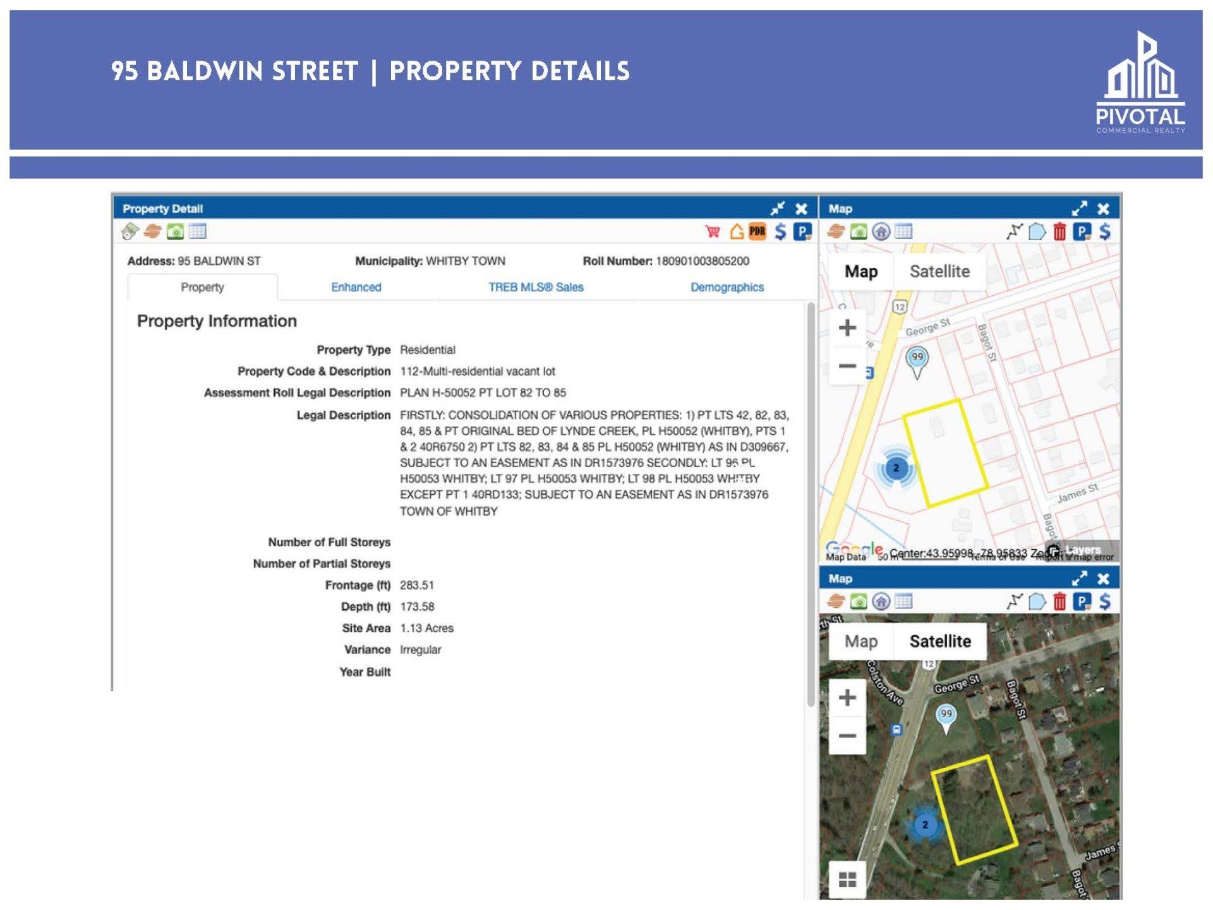Click the blue dollar sign in upper Map toolbar
This screenshot has height=910, width=1213.
tap(1105, 232)
